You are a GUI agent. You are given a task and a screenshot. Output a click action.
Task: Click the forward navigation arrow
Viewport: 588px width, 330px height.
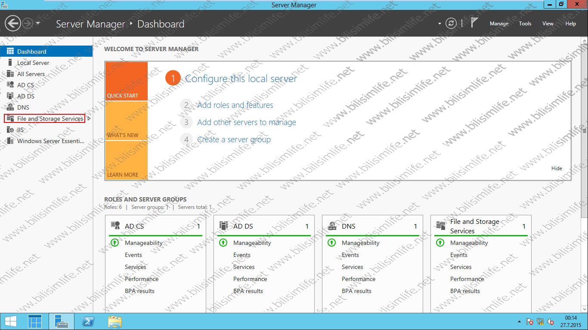coord(28,23)
